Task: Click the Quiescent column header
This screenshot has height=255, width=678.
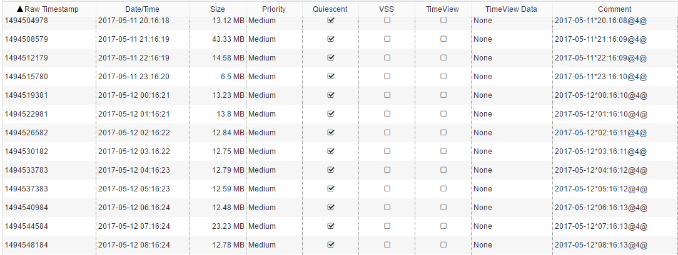Action: (330, 9)
